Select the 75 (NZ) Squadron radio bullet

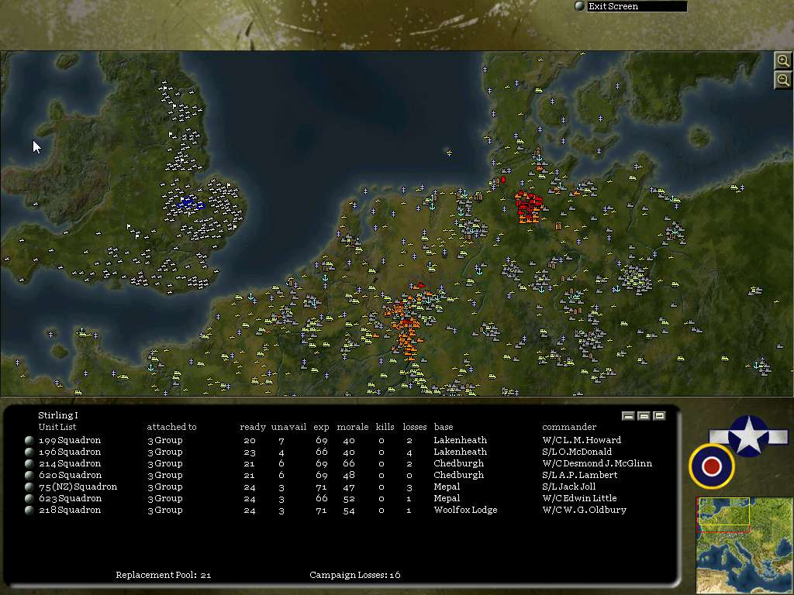(29, 487)
